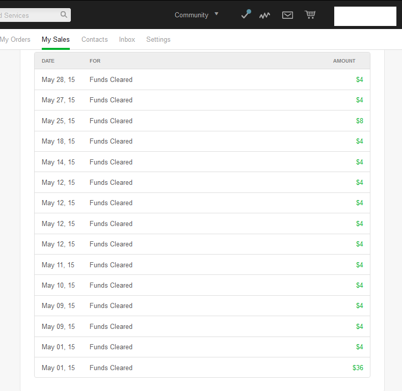402x391 pixels.
Task: Click the user profile box in header
Action: pyautogui.click(x=365, y=16)
